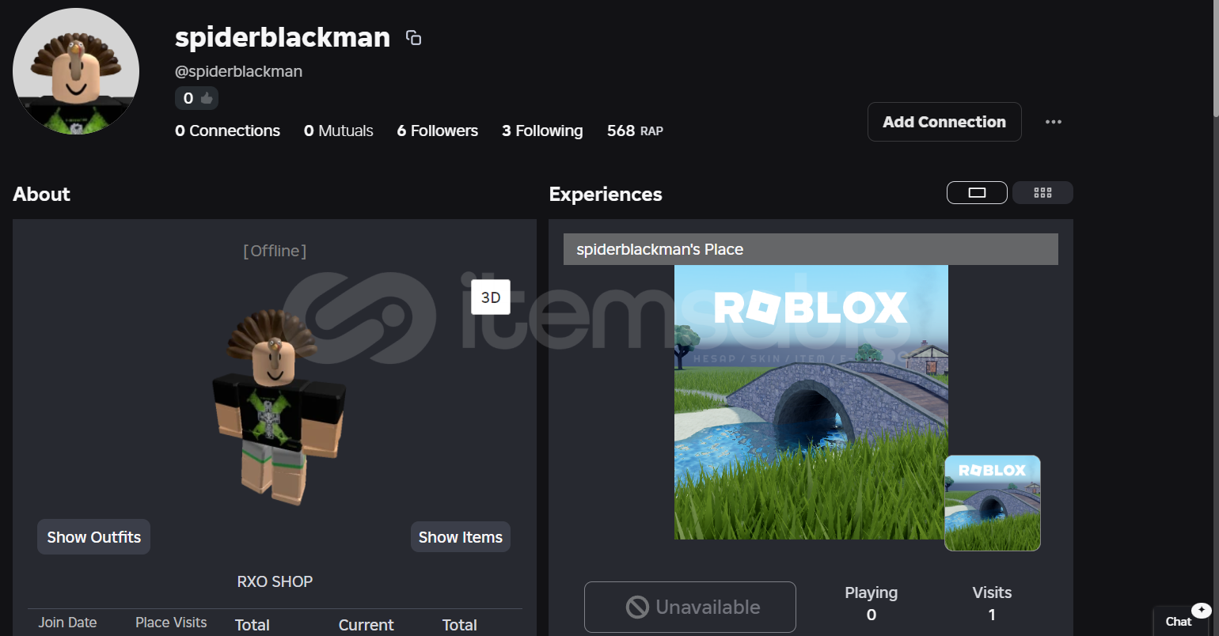Open the three-dot profile options menu

[x=1054, y=122]
